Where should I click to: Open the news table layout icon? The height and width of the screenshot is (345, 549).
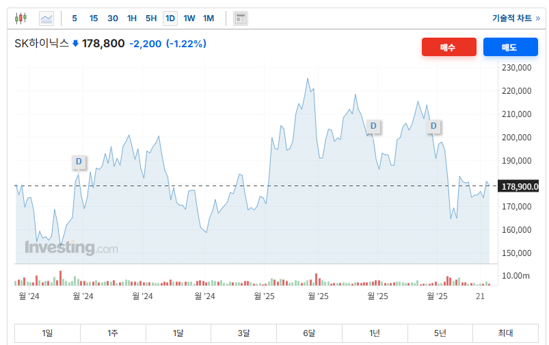tap(241, 18)
